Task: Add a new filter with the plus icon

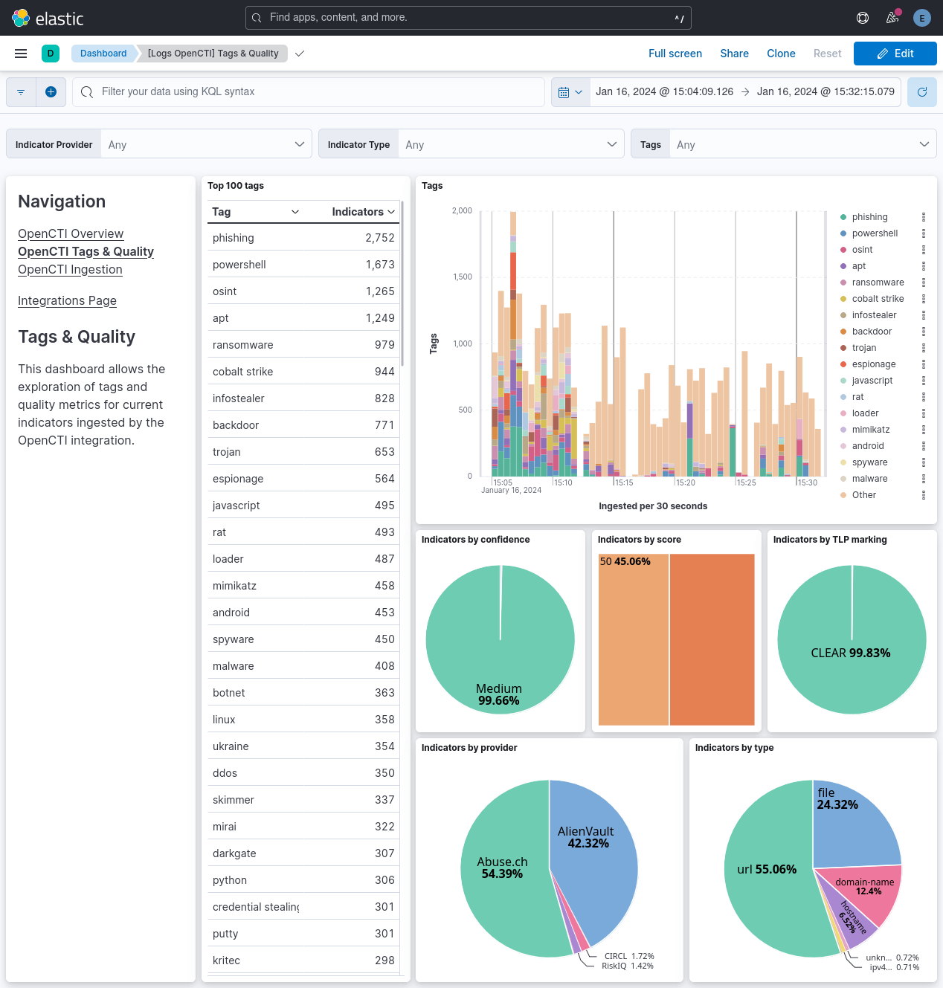Action: pos(51,91)
